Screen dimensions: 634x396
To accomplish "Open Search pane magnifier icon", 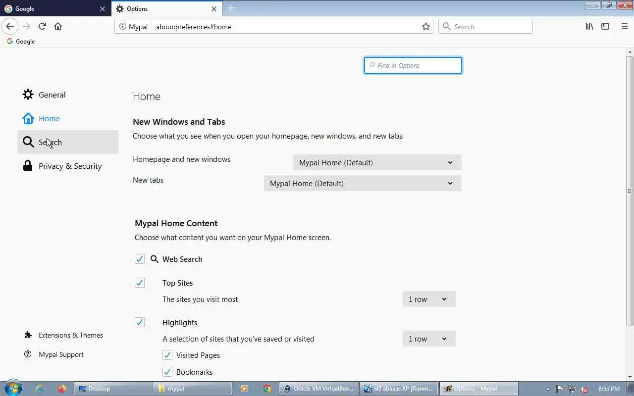I will [28, 142].
